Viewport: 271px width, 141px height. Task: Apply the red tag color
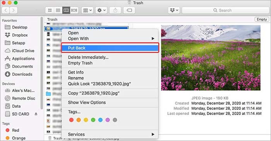[x=71, y=120]
